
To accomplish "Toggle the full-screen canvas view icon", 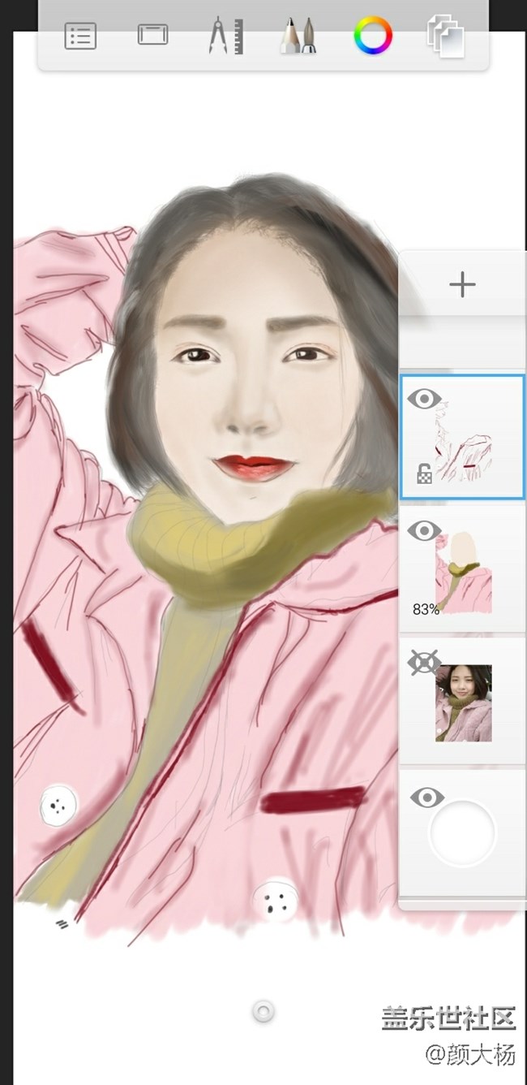I will 152,35.
